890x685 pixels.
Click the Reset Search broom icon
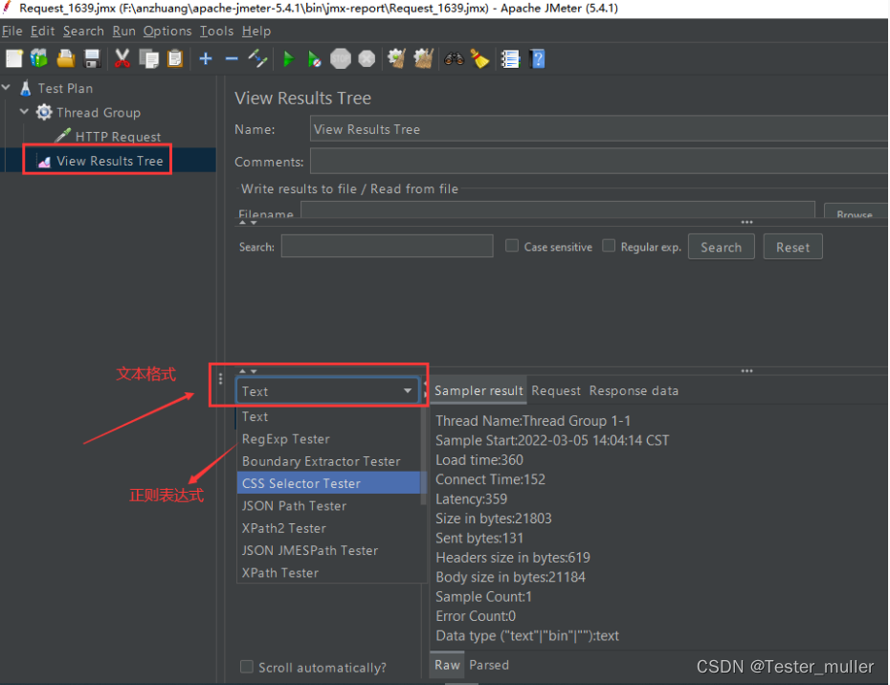tap(479, 58)
